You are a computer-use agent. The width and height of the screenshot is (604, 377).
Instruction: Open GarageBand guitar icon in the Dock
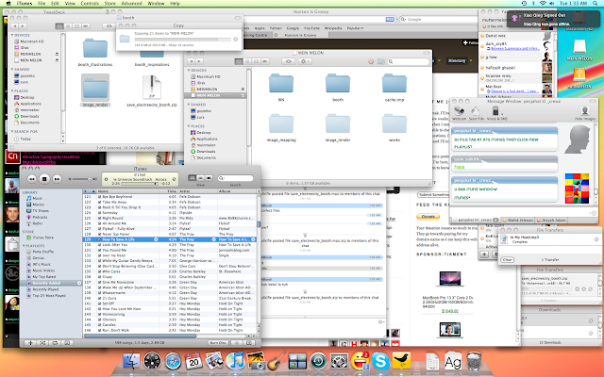pos(277,362)
